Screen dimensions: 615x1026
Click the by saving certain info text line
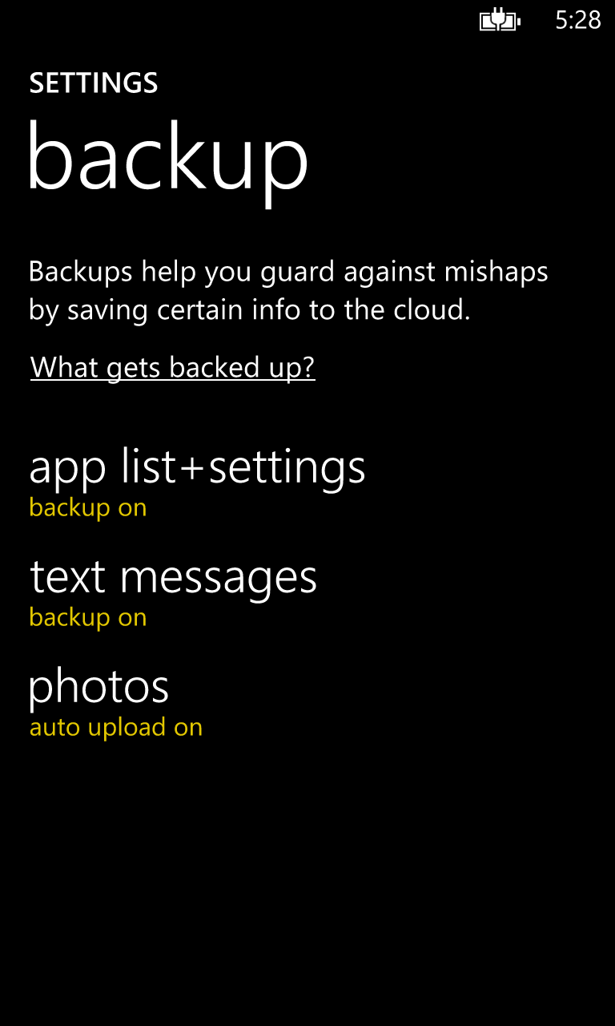point(250,310)
